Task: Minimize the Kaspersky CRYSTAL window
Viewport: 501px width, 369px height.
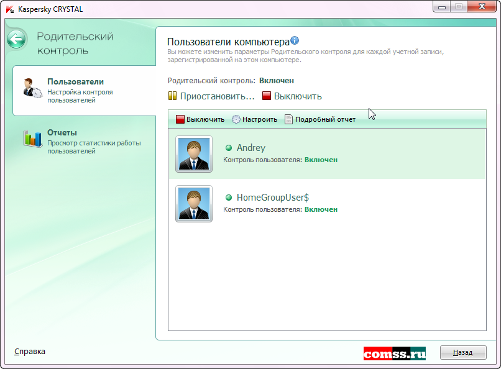Action: 442,7
